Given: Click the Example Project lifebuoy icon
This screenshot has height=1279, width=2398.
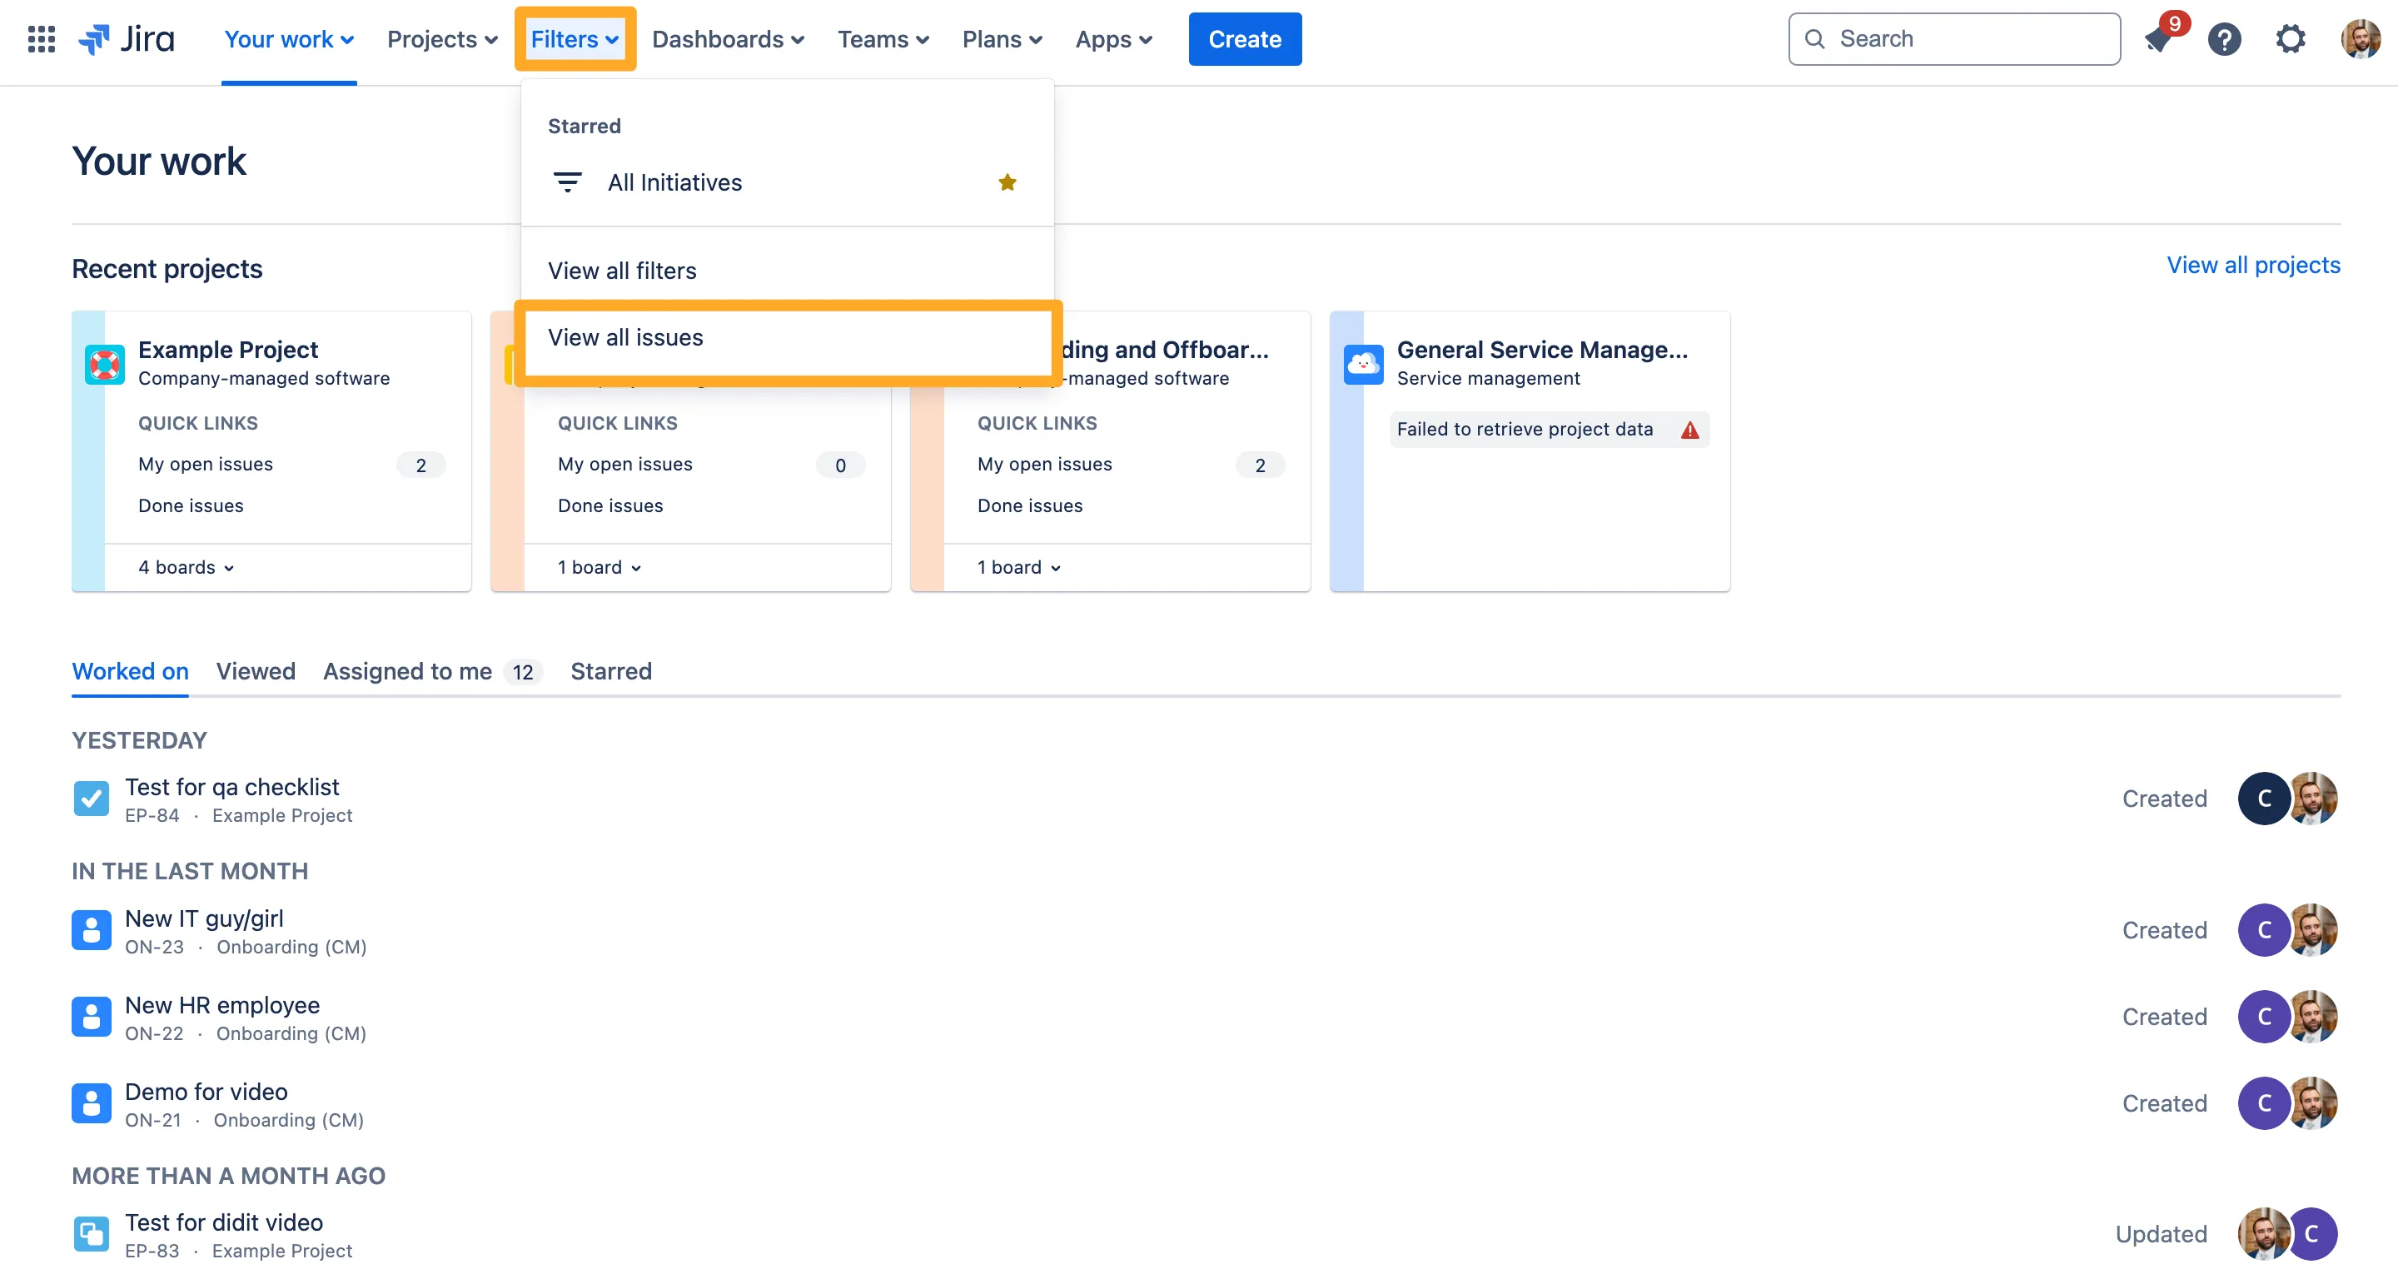Looking at the screenshot, I should pyautogui.click(x=104, y=364).
